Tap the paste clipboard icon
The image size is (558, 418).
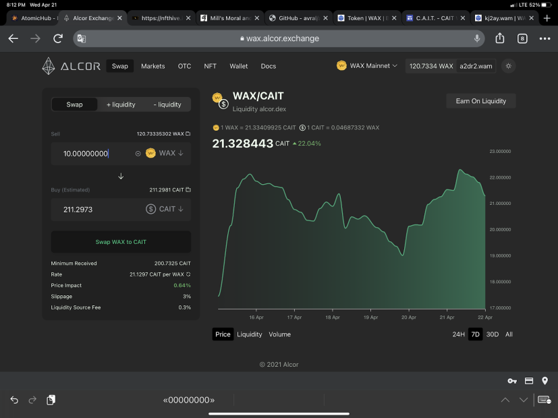51,400
